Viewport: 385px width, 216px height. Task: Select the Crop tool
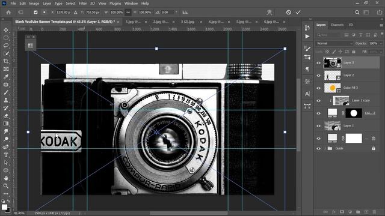tap(6, 61)
